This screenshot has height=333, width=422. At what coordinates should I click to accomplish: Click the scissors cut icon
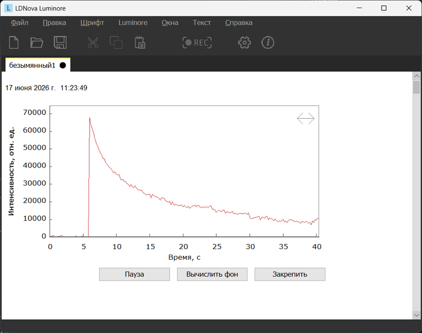93,42
